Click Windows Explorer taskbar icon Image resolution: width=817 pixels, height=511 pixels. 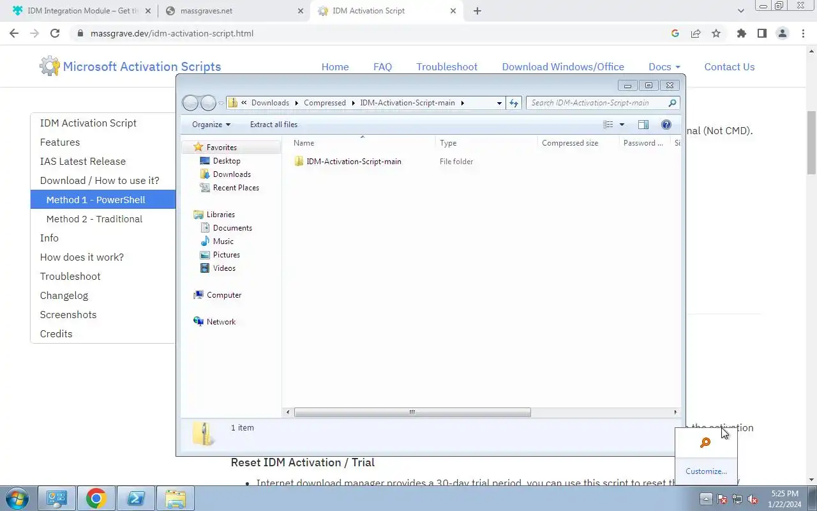coord(176,498)
